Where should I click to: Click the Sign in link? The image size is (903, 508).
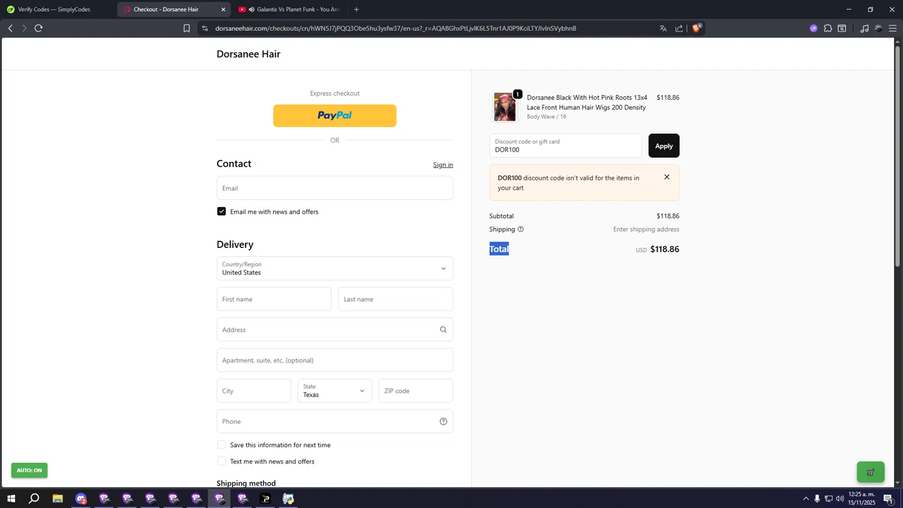pyautogui.click(x=443, y=165)
